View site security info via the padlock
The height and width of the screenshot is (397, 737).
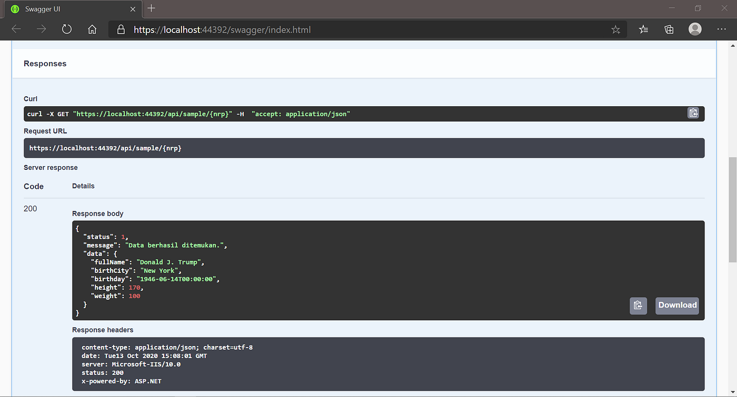[x=121, y=29]
